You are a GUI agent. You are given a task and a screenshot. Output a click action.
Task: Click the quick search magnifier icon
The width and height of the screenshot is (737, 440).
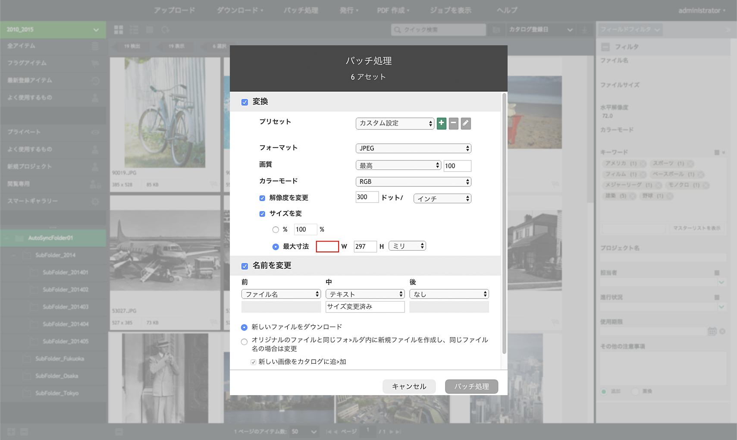(x=397, y=30)
